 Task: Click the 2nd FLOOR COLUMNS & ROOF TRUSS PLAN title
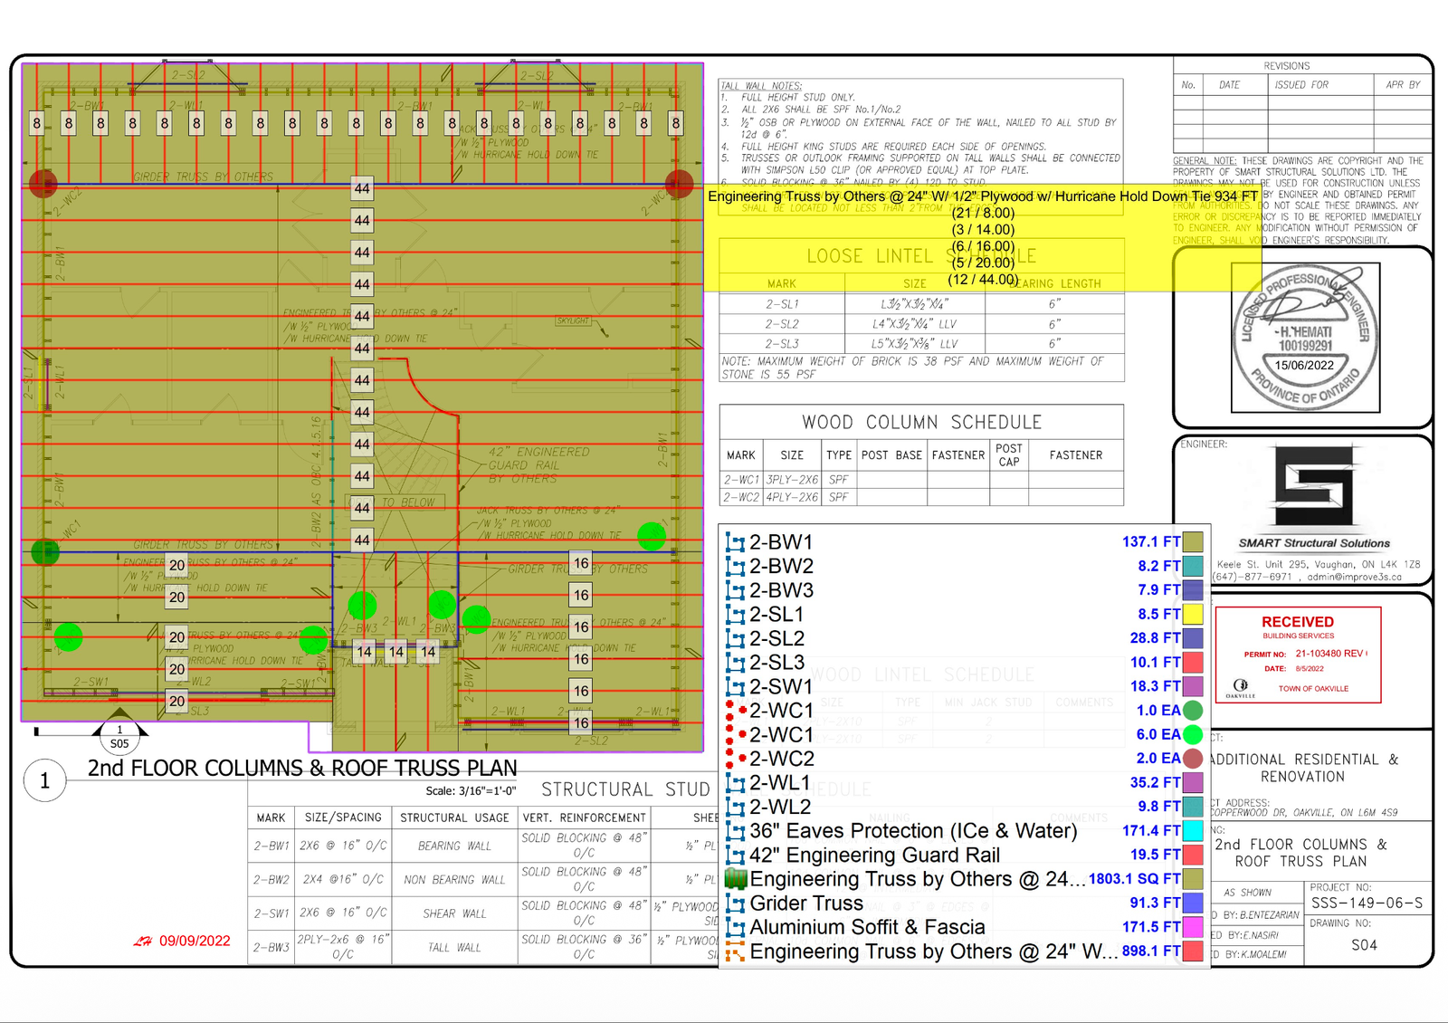point(302,769)
